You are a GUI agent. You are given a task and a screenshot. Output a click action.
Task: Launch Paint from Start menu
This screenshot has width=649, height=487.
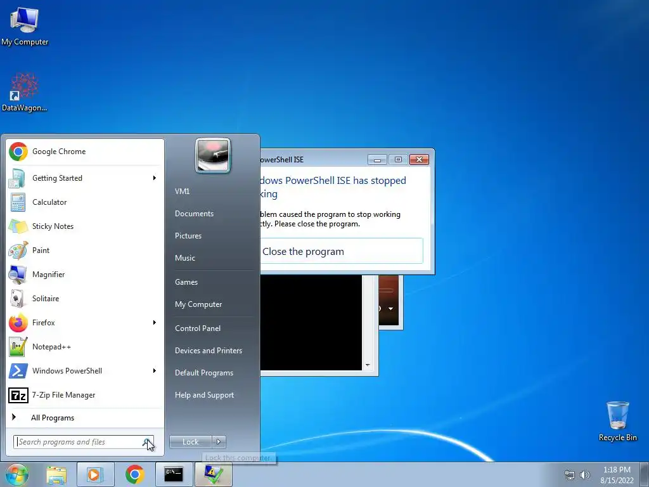84,250
